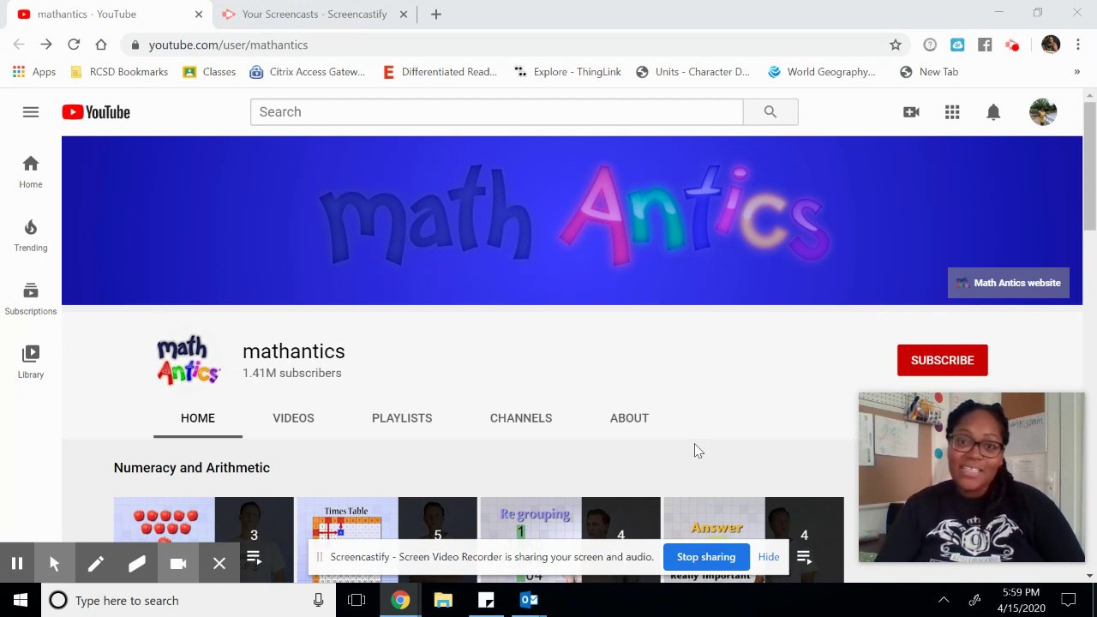Screen dimensions: 1097x617
Task: Reload the page
Action: click(74, 45)
